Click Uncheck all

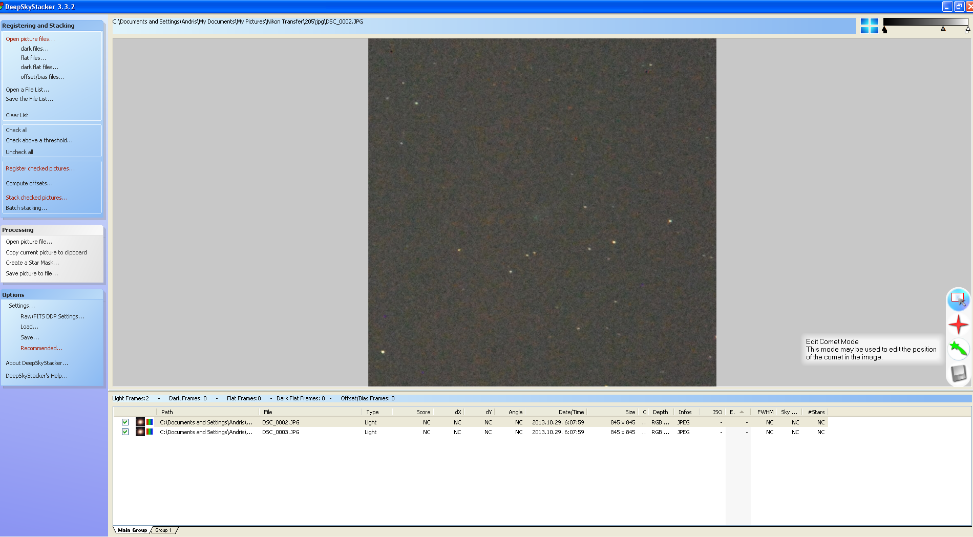coord(19,152)
